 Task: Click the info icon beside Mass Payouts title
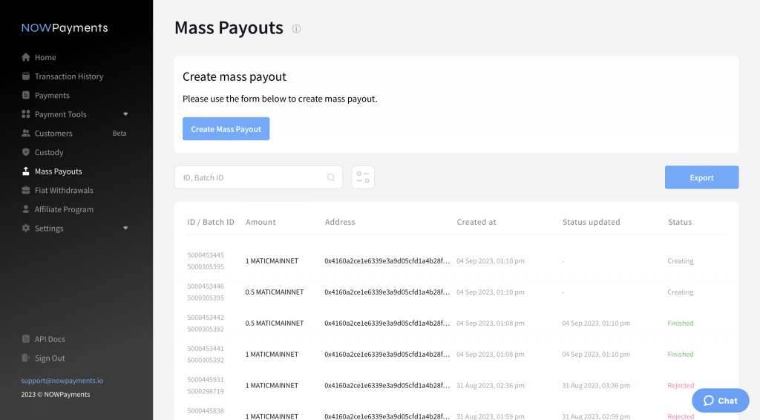296,29
